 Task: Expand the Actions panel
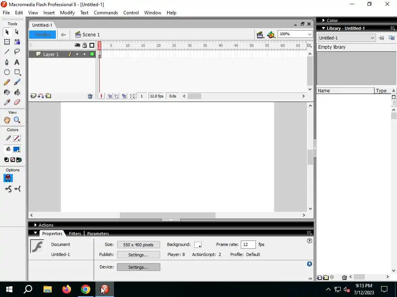click(35, 225)
